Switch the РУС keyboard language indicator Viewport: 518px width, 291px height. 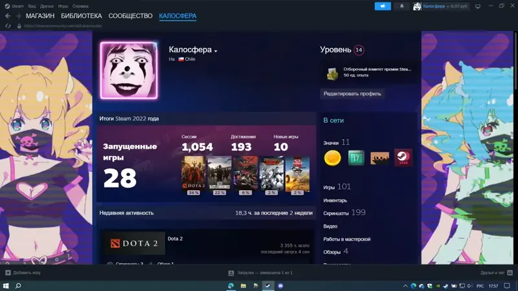[x=480, y=286]
